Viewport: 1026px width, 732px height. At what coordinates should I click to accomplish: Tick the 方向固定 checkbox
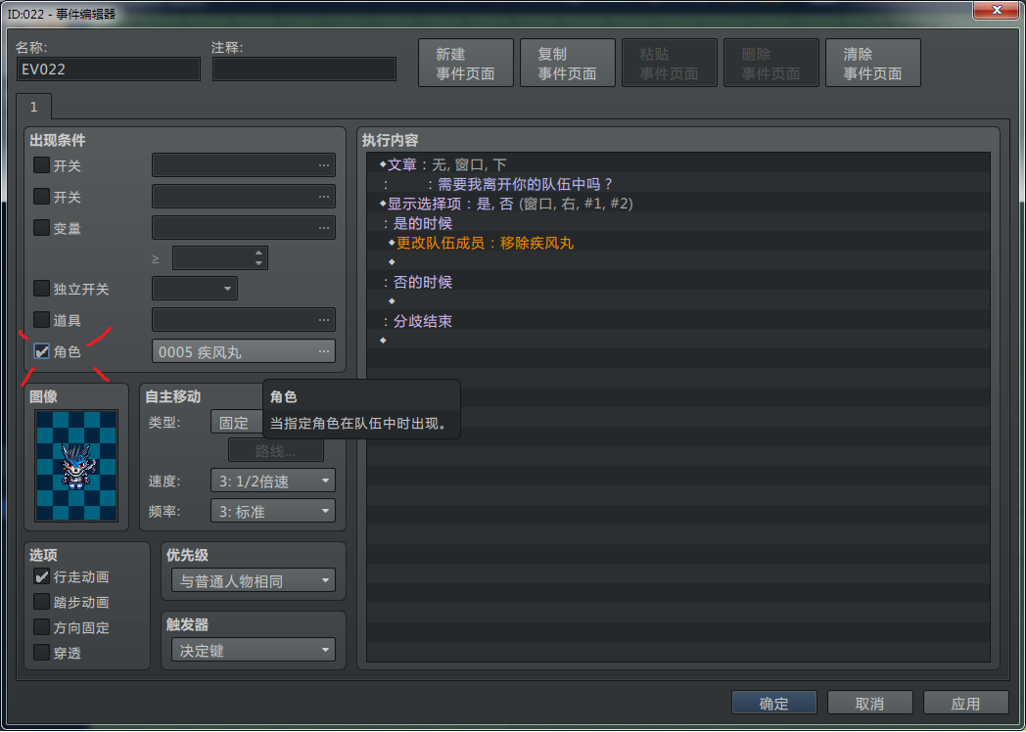point(41,627)
